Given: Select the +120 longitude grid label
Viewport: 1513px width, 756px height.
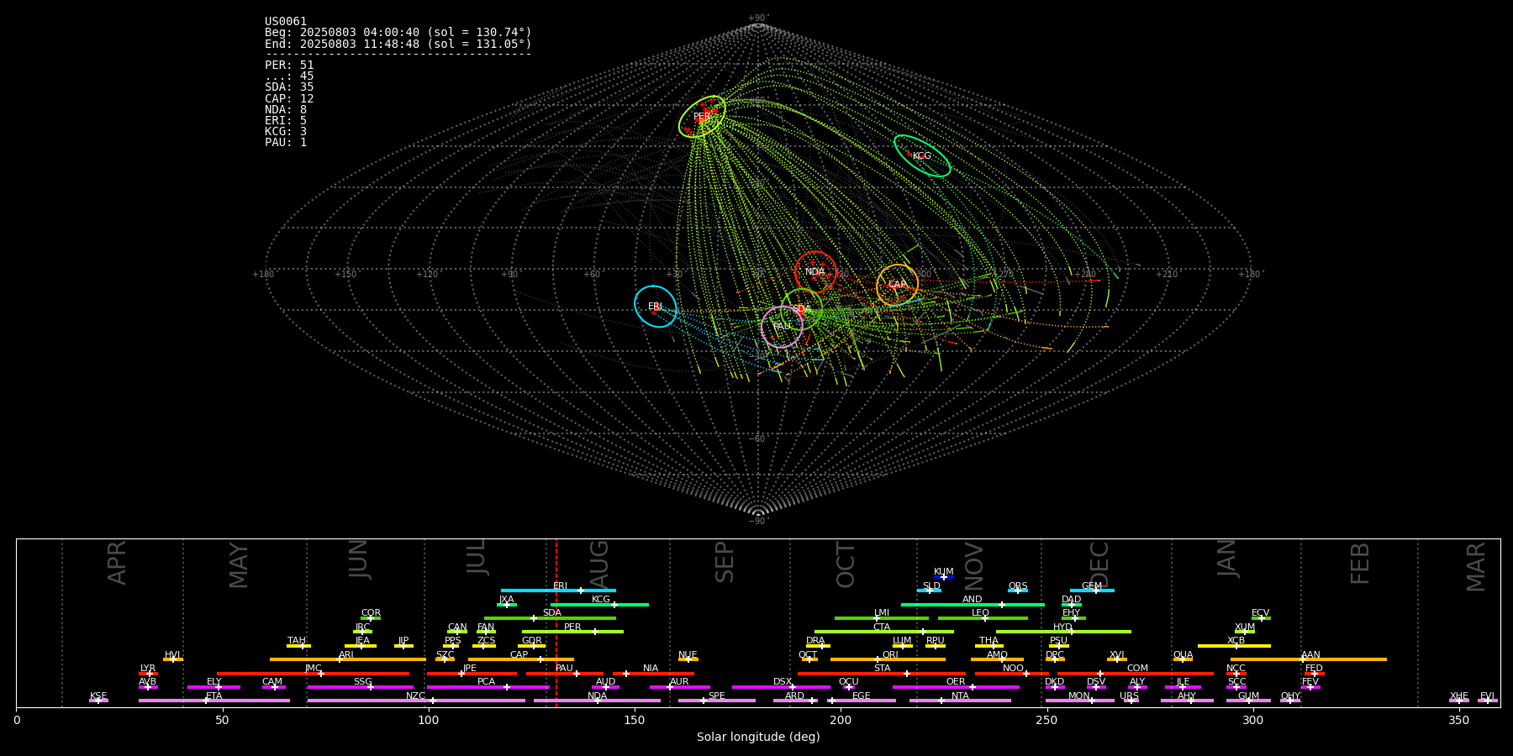Looking at the screenshot, I should (x=427, y=274).
